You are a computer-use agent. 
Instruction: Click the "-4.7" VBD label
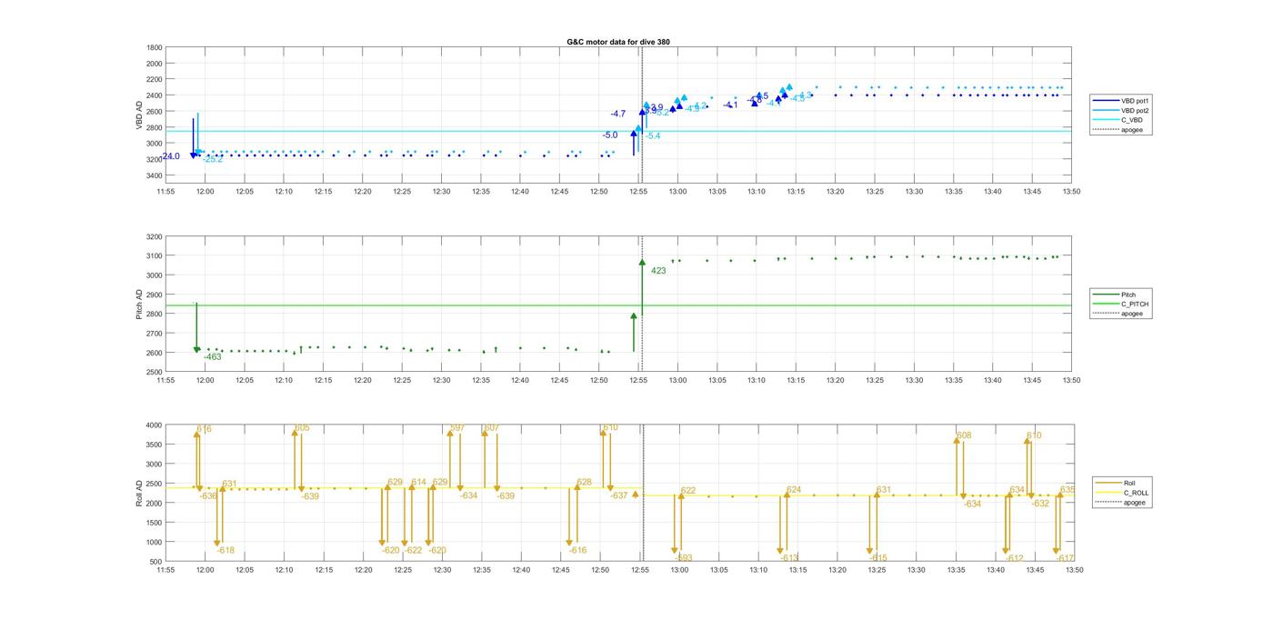tap(617, 114)
